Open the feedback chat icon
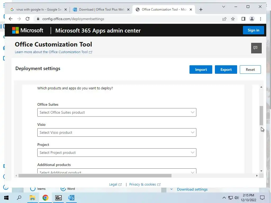The height and width of the screenshot is (203, 271). pos(256,48)
